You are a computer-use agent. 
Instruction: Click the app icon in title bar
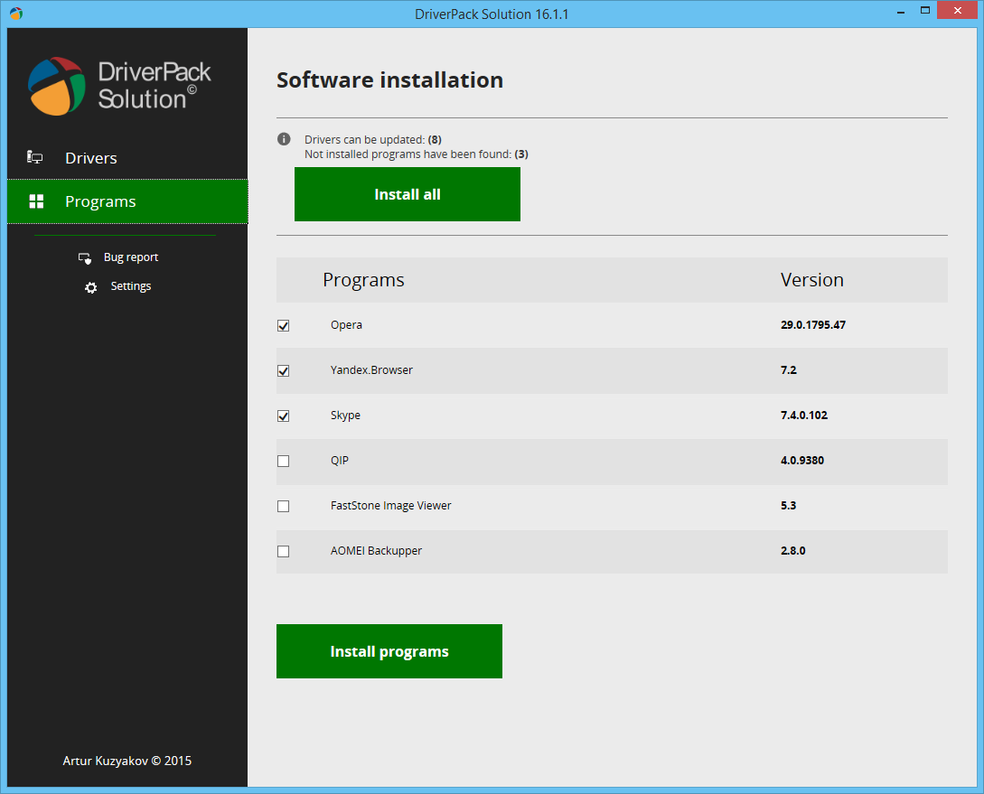point(15,14)
